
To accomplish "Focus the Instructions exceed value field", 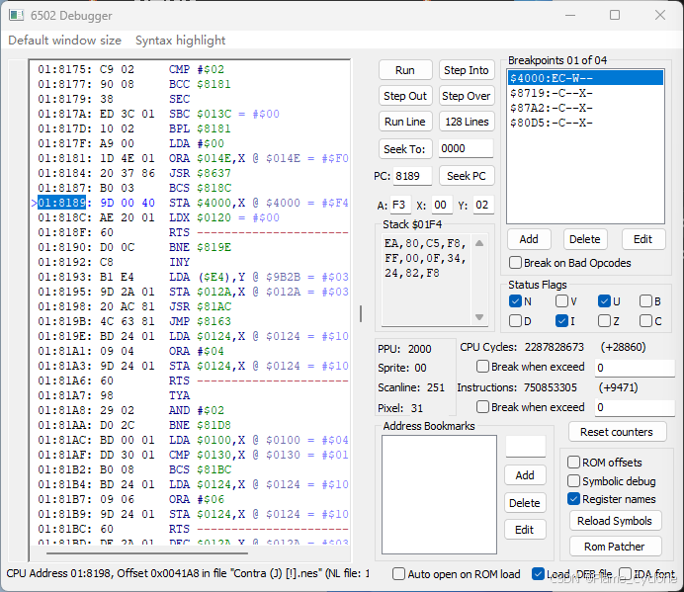I will (635, 407).
